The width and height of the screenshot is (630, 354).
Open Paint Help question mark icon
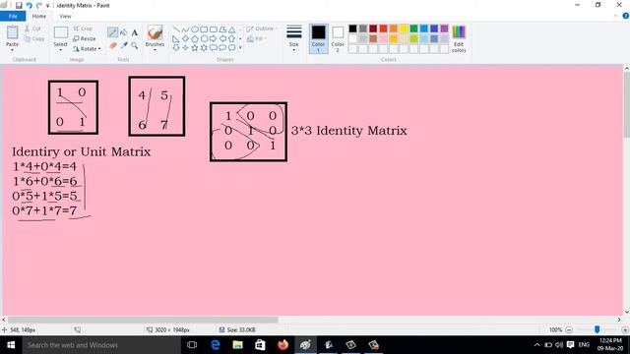pos(626,16)
